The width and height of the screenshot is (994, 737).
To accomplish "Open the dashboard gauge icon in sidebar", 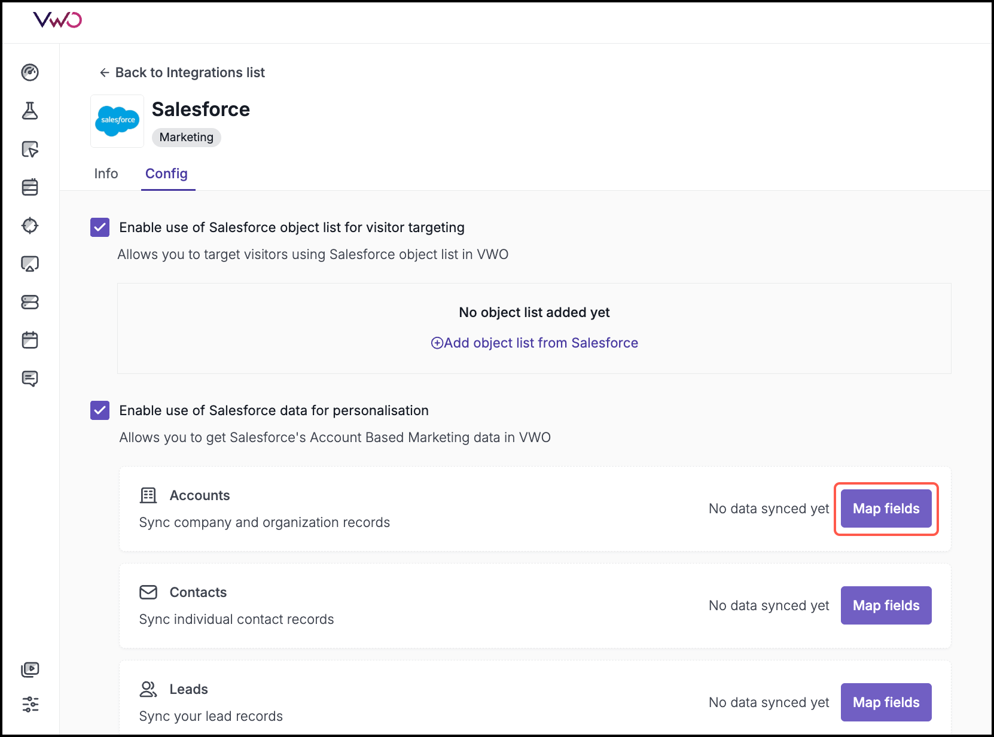I will point(30,72).
